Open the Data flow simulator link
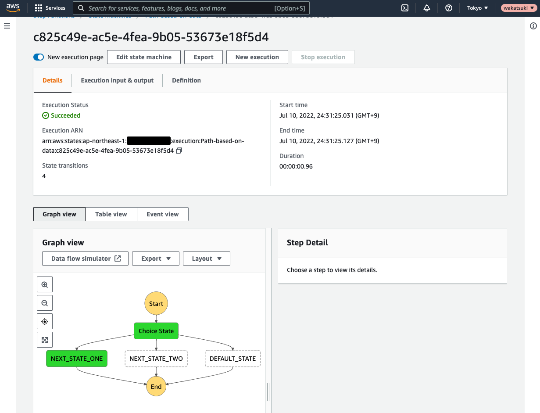 86,259
